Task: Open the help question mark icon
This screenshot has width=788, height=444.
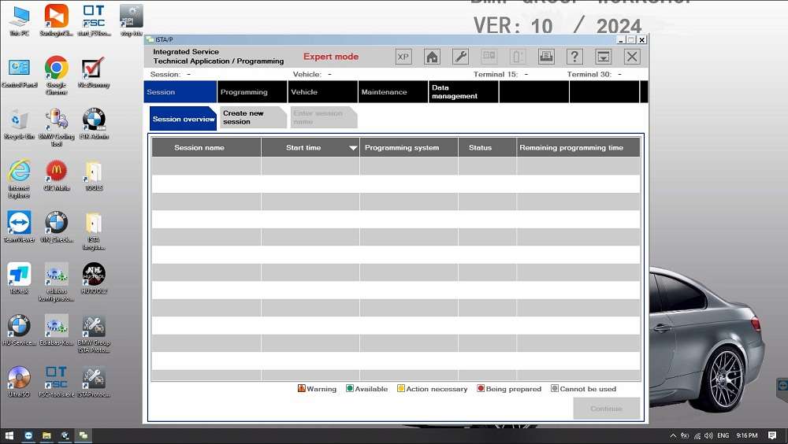Action: [574, 57]
